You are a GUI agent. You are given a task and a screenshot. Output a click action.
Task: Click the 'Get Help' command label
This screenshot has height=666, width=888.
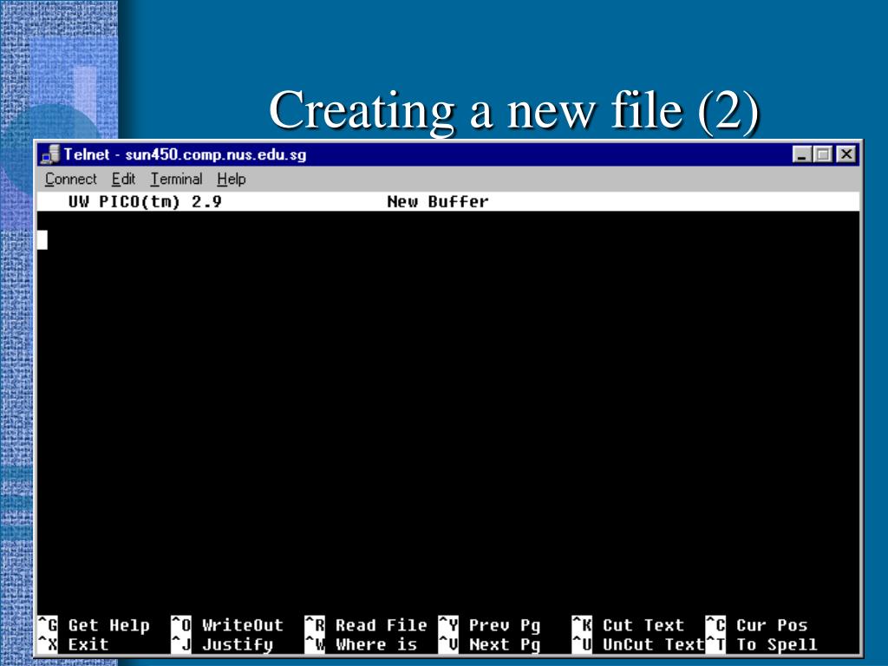coord(109,625)
